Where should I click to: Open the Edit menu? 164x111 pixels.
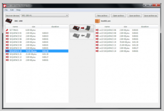click(x=12, y=10)
